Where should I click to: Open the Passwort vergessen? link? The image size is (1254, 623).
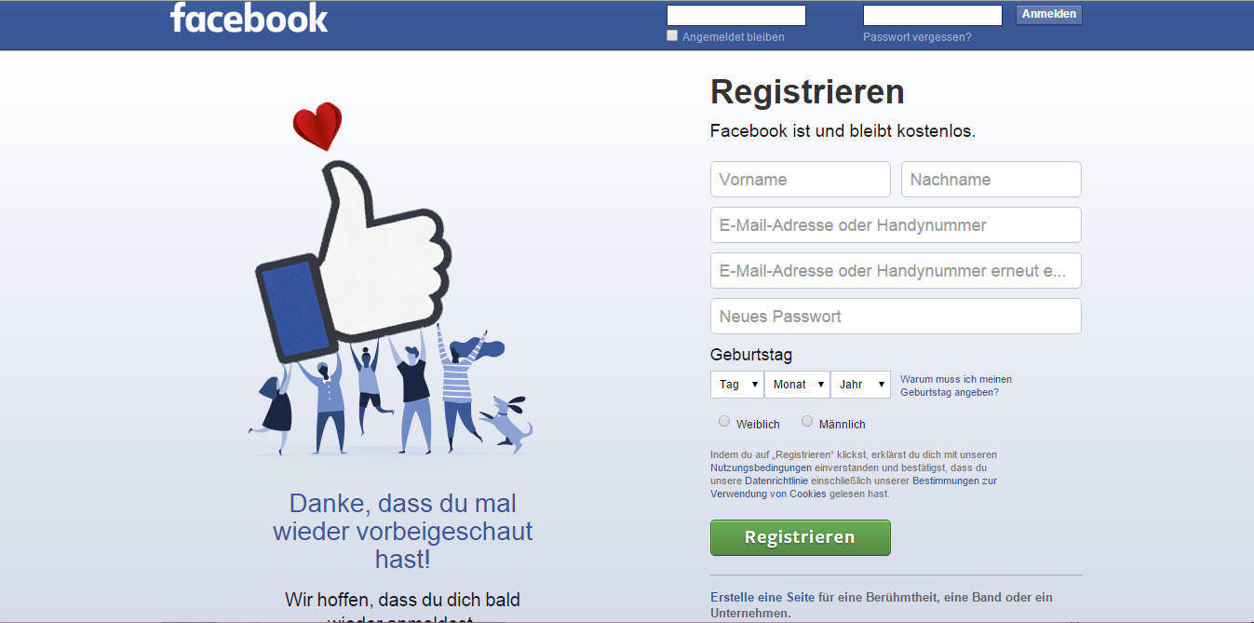pos(917,37)
